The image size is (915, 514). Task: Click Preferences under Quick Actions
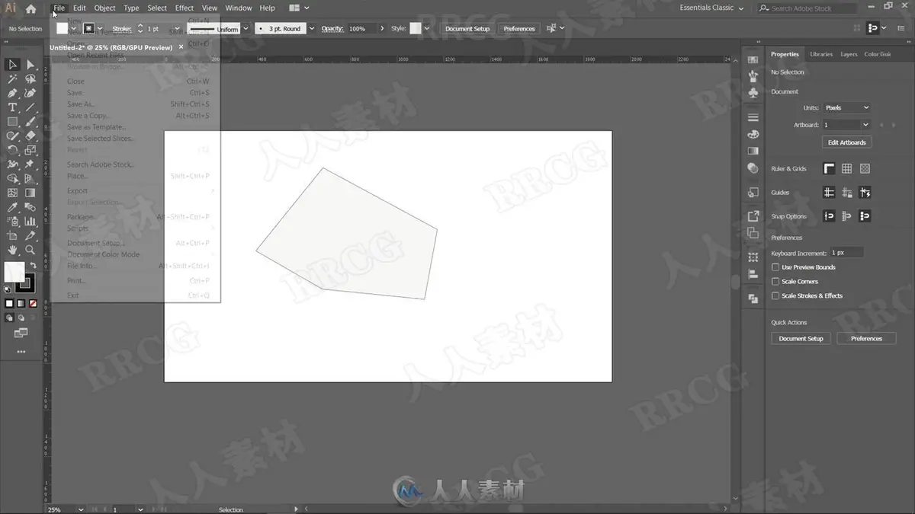(866, 339)
